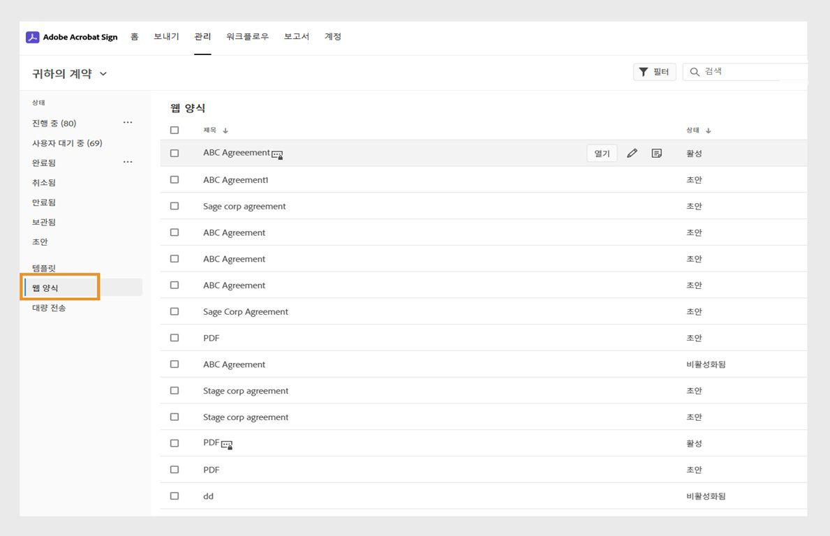830x536 pixels.
Task: Check the select-all checkbox in the table header
Action: (174, 130)
